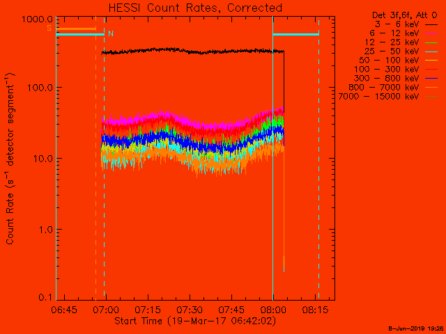Click the vertical "Count Rate" y-axis label

point(10,159)
